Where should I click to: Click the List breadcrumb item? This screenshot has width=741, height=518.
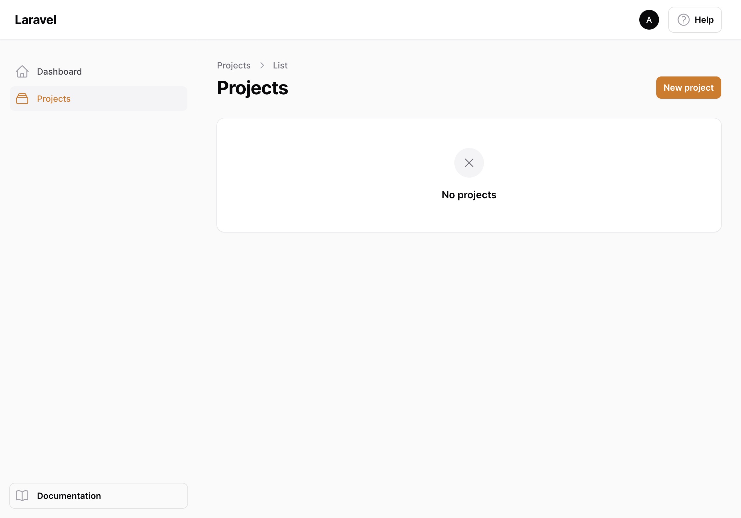(x=280, y=65)
